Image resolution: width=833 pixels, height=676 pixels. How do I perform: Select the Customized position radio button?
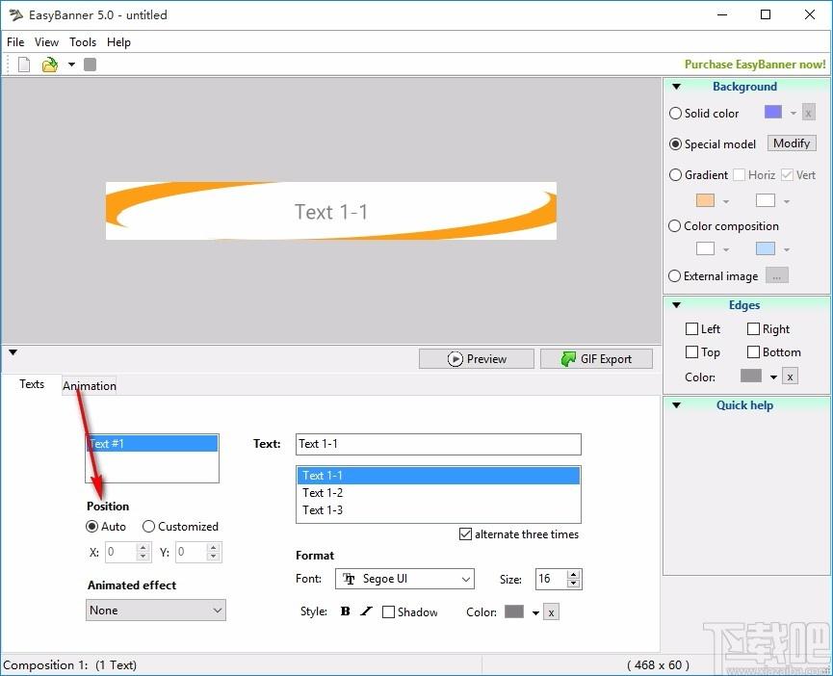point(148,526)
